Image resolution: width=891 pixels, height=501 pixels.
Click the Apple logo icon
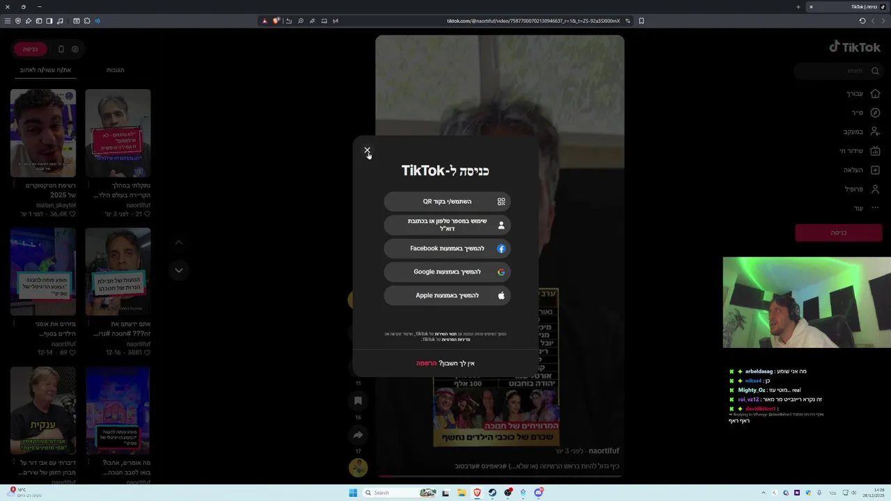pos(501,296)
